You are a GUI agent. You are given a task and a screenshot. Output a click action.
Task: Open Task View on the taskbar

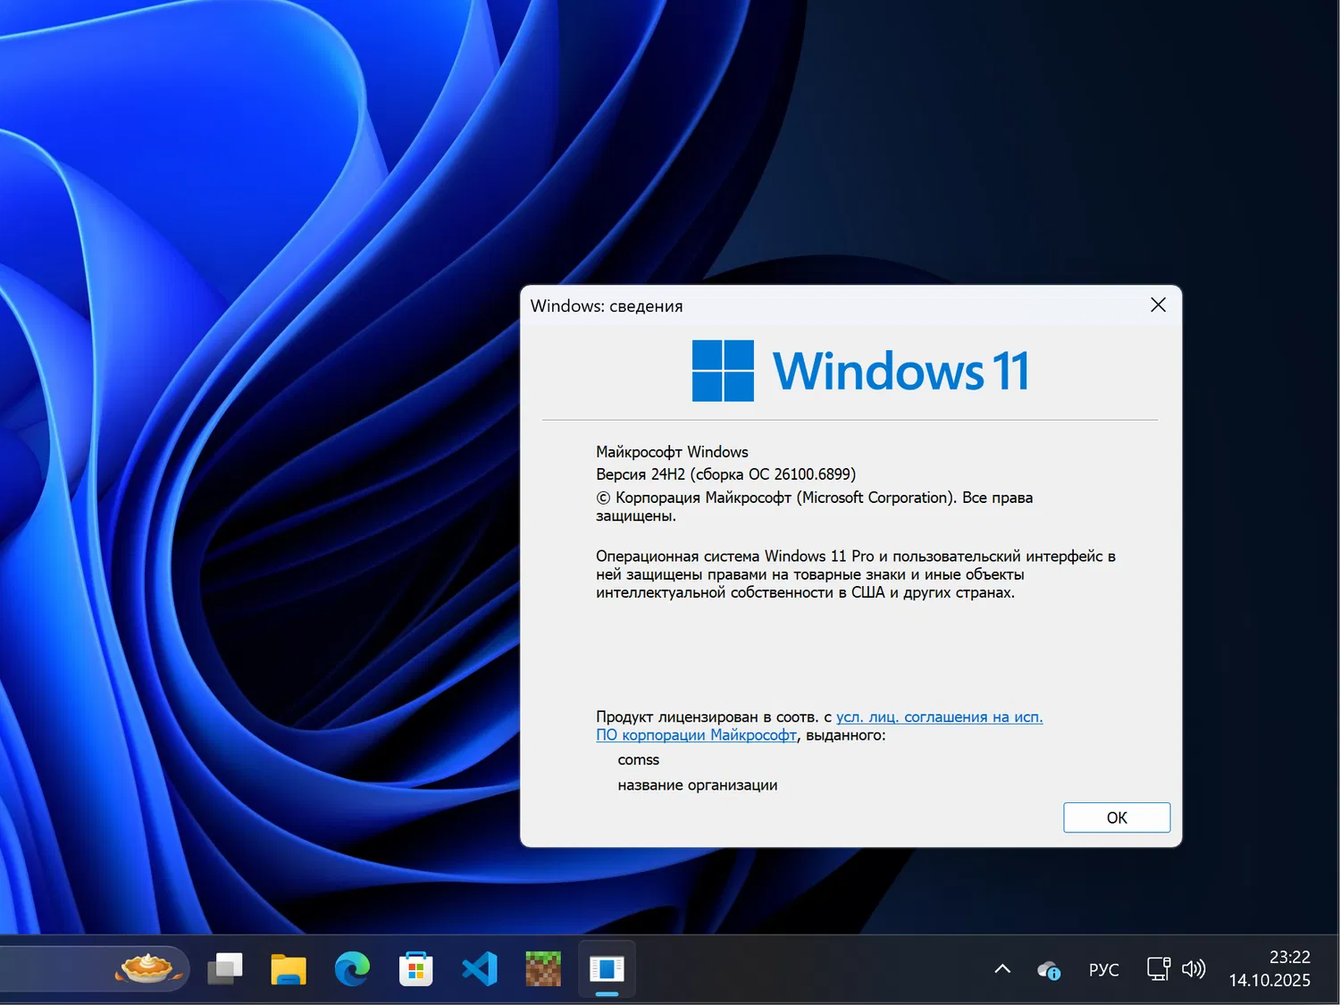(x=225, y=968)
